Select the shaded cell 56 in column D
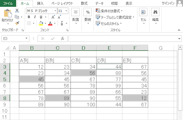Image resolution: width=183 pixels, height=120 pixels. pyautogui.click(x=83, y=73)
